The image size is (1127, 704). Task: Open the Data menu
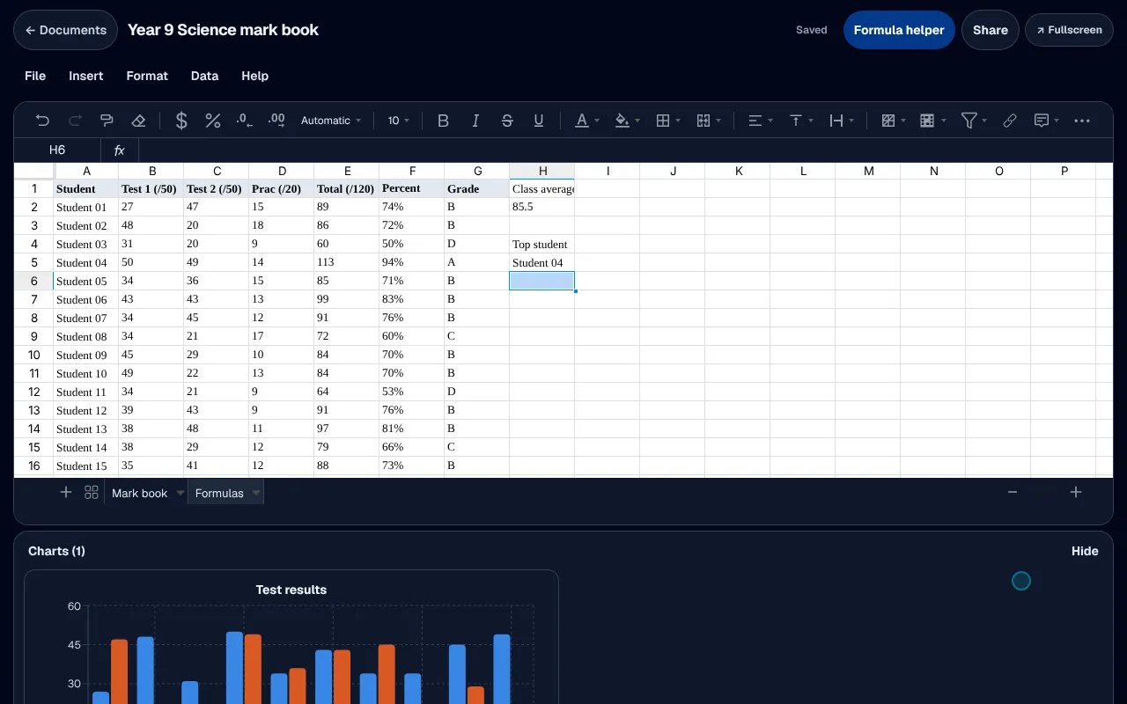click(204, 76)
